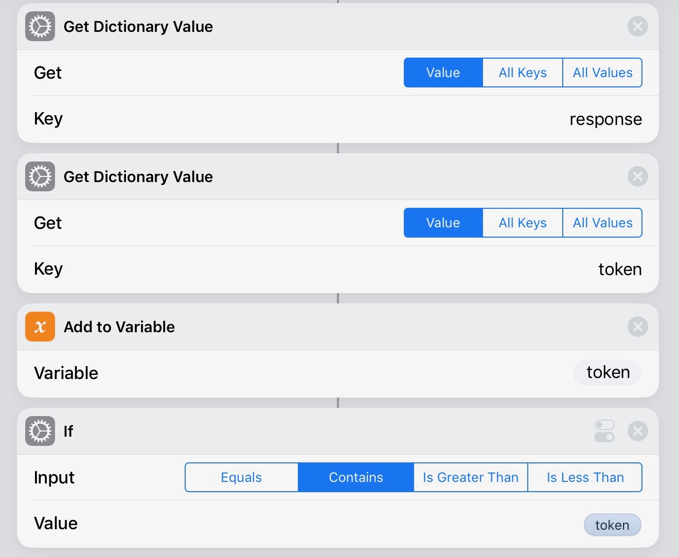Edit the Key field containing token
Image resolution: width=679 pixels, height=557 pixels.
pyautogui.click(x=619, y=269)
